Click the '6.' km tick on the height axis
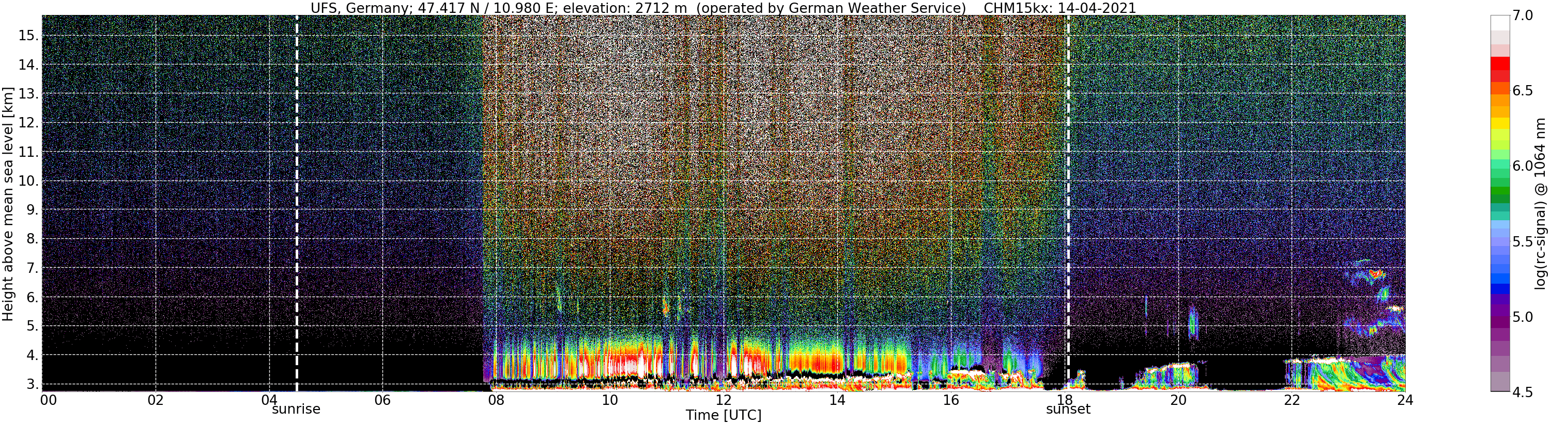Image resolution: width=1551 pixels, height=425 pixels. click(32, 297)
